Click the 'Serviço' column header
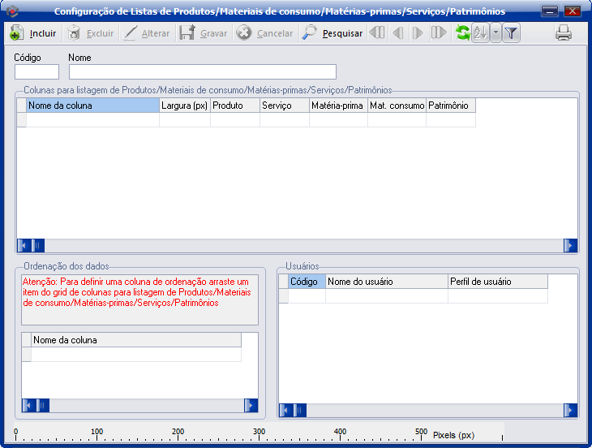This screenshot has width=592, height=448. [285, 106]
